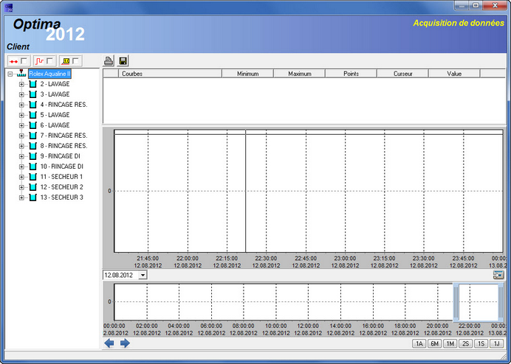Viewport: 511px width, 364px height.
Task: Expand the 11 - SECHEUR 1 node
Action: pos(21,178)
